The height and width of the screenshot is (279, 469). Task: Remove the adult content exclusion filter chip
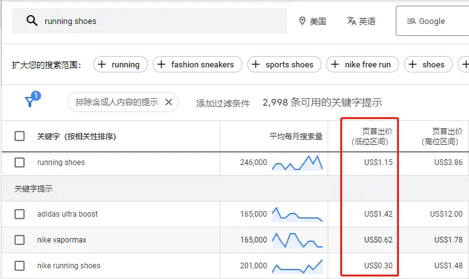tap(169, 102)
